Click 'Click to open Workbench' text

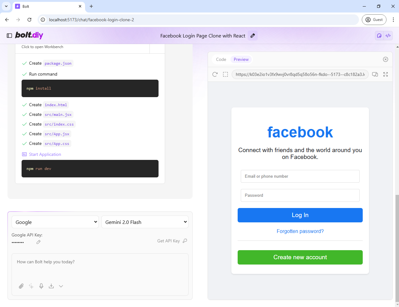[42, 47]
